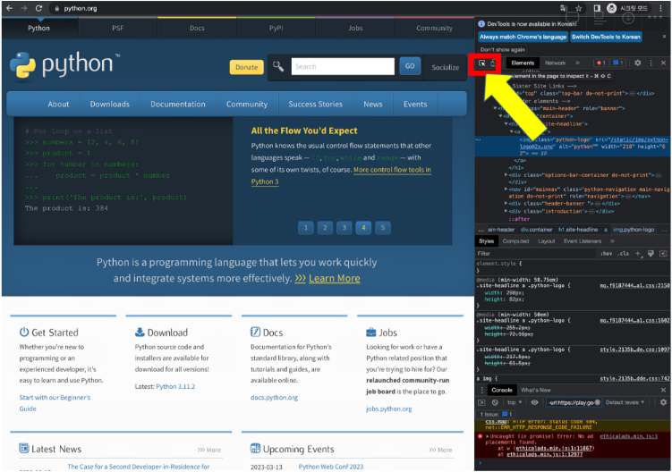Click the Styles Filter input
Image resolution: width=672 pixels, height=472 pixels.
(x=536, y=254)
